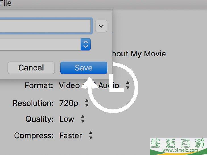Click the white circular arrow clock icon
Screen dimensions: 207x155
point(113,88)
